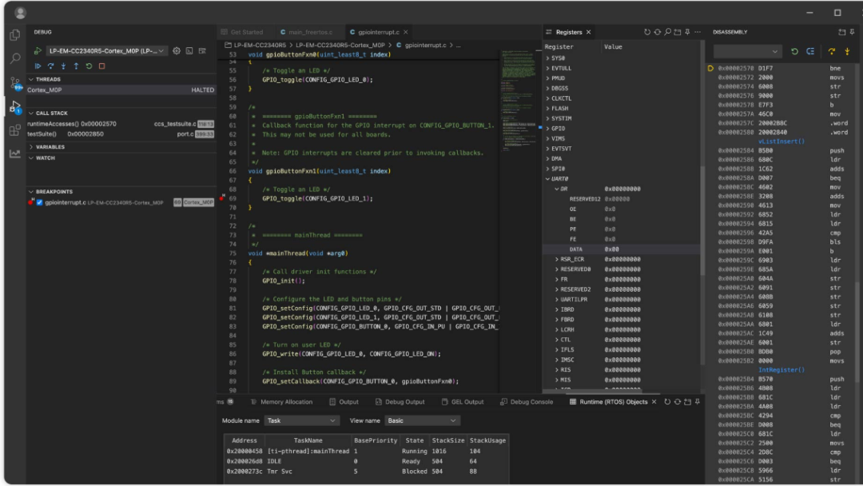Click the Step Into debug icon
This screenshot has width=863, height=486.
tap(63, 66)
